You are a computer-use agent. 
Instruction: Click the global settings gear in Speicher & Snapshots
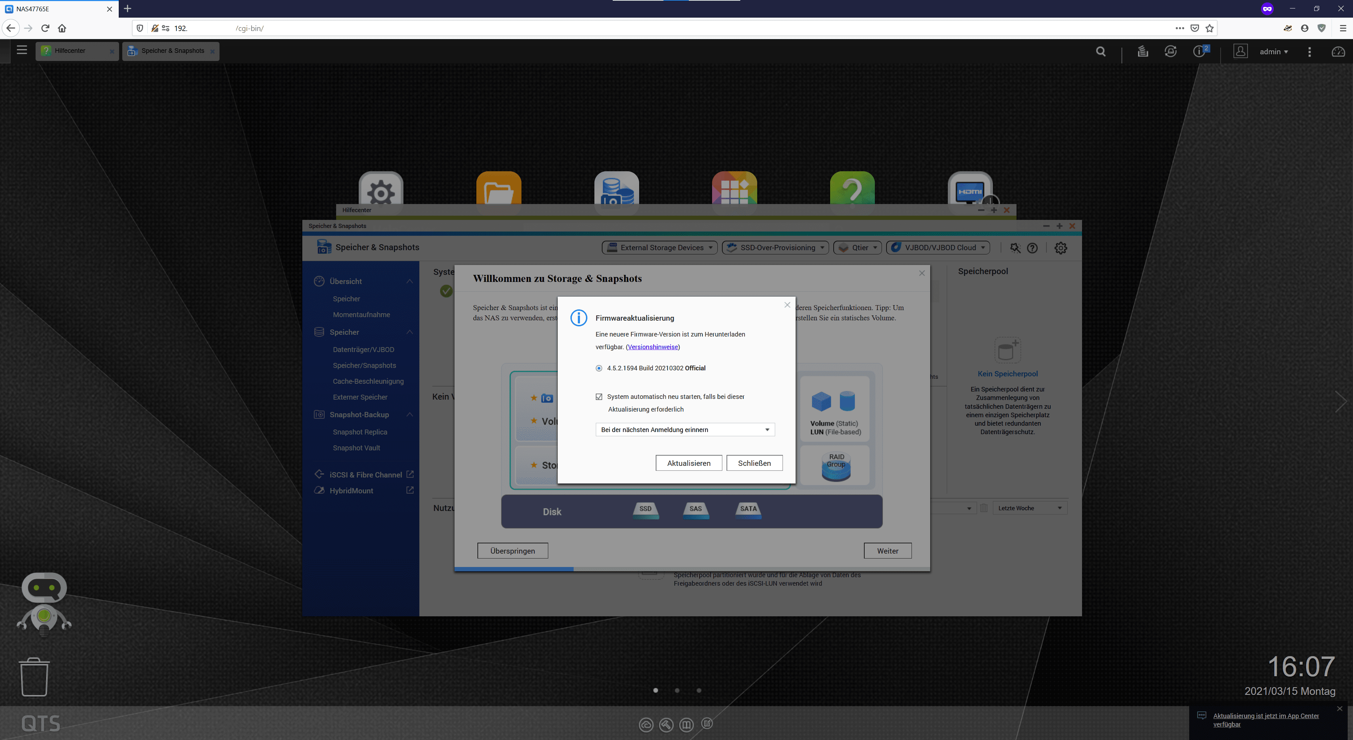tap(1061, 248)
